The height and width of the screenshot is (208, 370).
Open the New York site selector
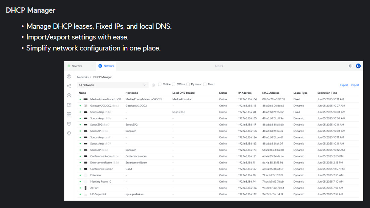[80, 66]
